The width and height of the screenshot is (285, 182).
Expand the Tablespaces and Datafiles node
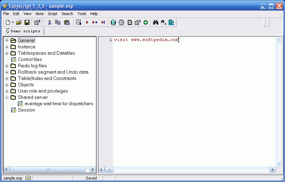point(7,53)
